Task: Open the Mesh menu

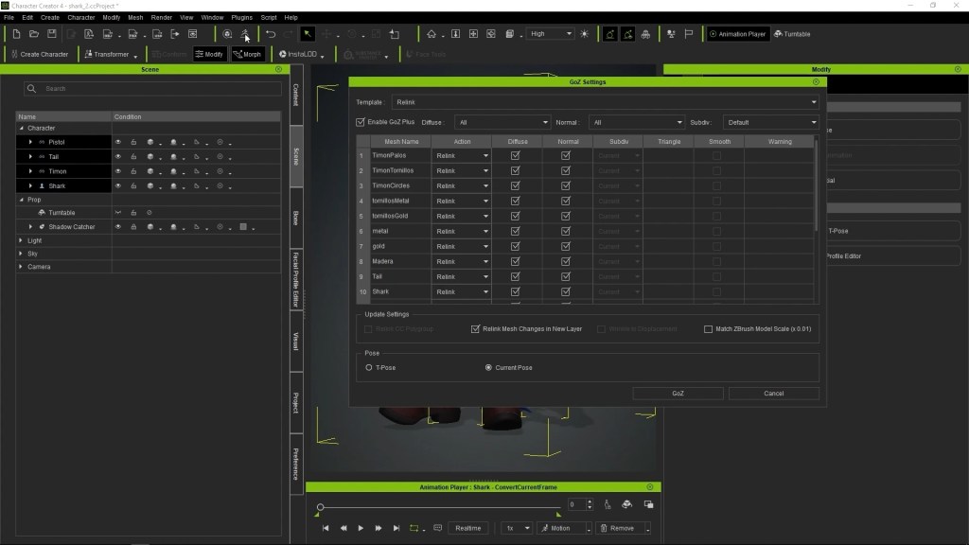Action: point(135,17)
